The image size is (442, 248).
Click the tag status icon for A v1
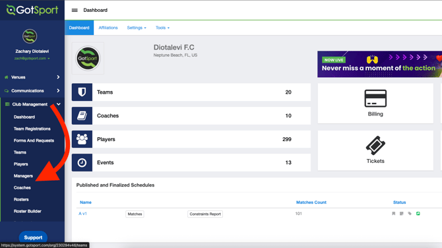410,214
